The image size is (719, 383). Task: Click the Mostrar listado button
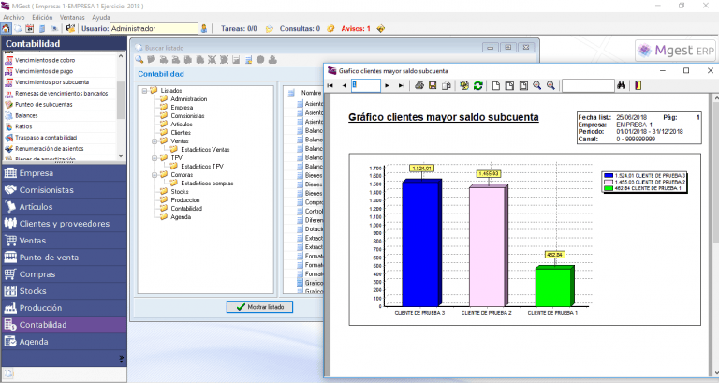[x=259, y=307]
